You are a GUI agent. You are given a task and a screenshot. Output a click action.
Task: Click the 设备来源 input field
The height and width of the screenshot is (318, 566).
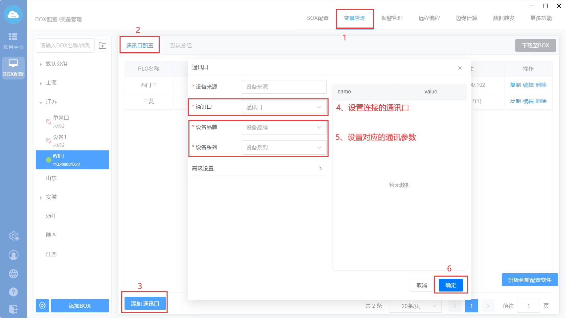pos(284,87)
